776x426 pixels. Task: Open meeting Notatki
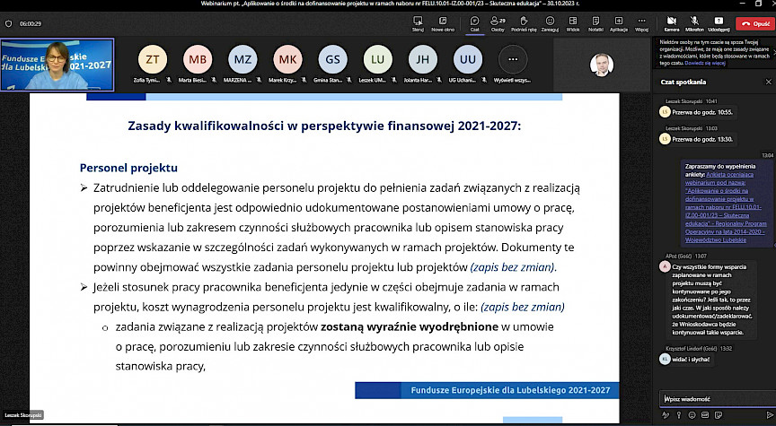click(x=595, y=23)
